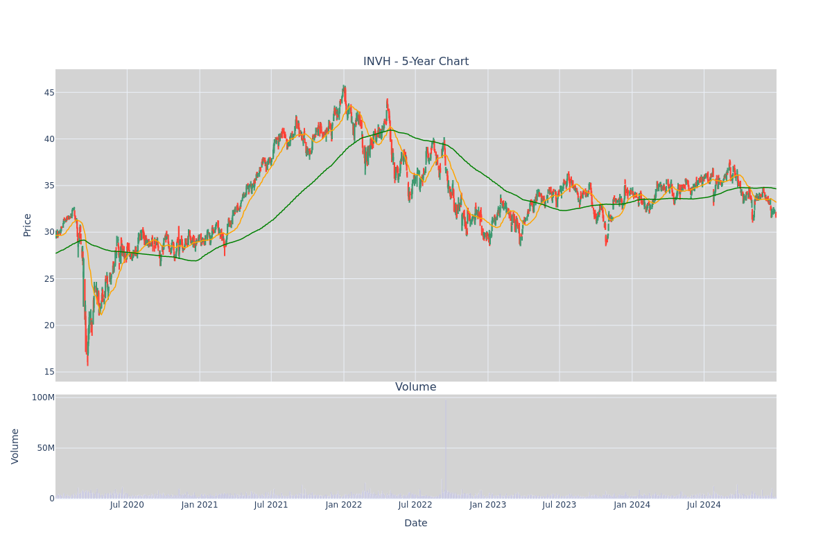Click the tallest volume spike bar

pyautogui.click(x=446, y=449)
